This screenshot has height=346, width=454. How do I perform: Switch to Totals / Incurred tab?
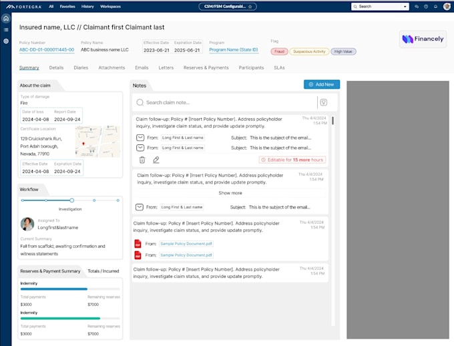click(x=103, y=271)
